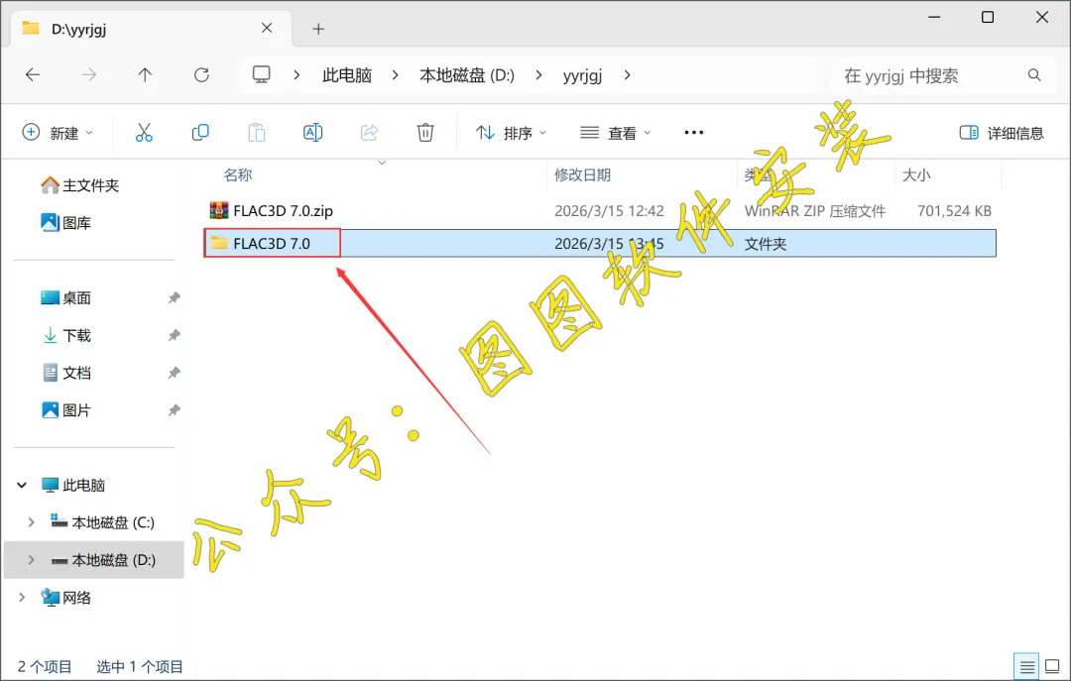Click the 701,524 KB size cell
1071x681 pixels.
point(954,211)
